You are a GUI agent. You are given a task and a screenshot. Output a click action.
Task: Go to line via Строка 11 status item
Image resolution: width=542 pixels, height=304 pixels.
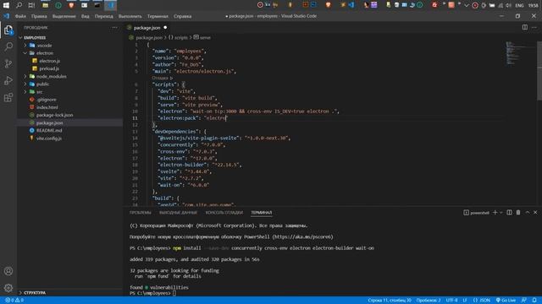(x=390, y=301)
